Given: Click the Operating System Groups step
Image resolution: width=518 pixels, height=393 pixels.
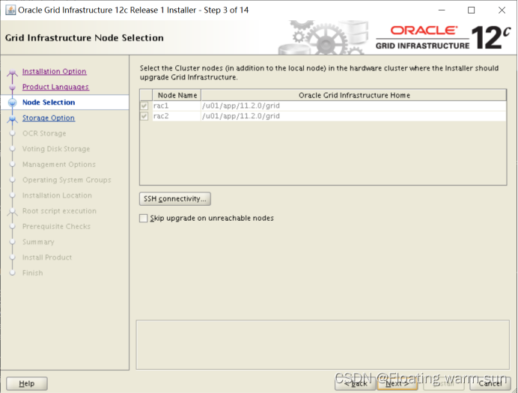Looking at the screenshot, I should (x=67, y=180).
